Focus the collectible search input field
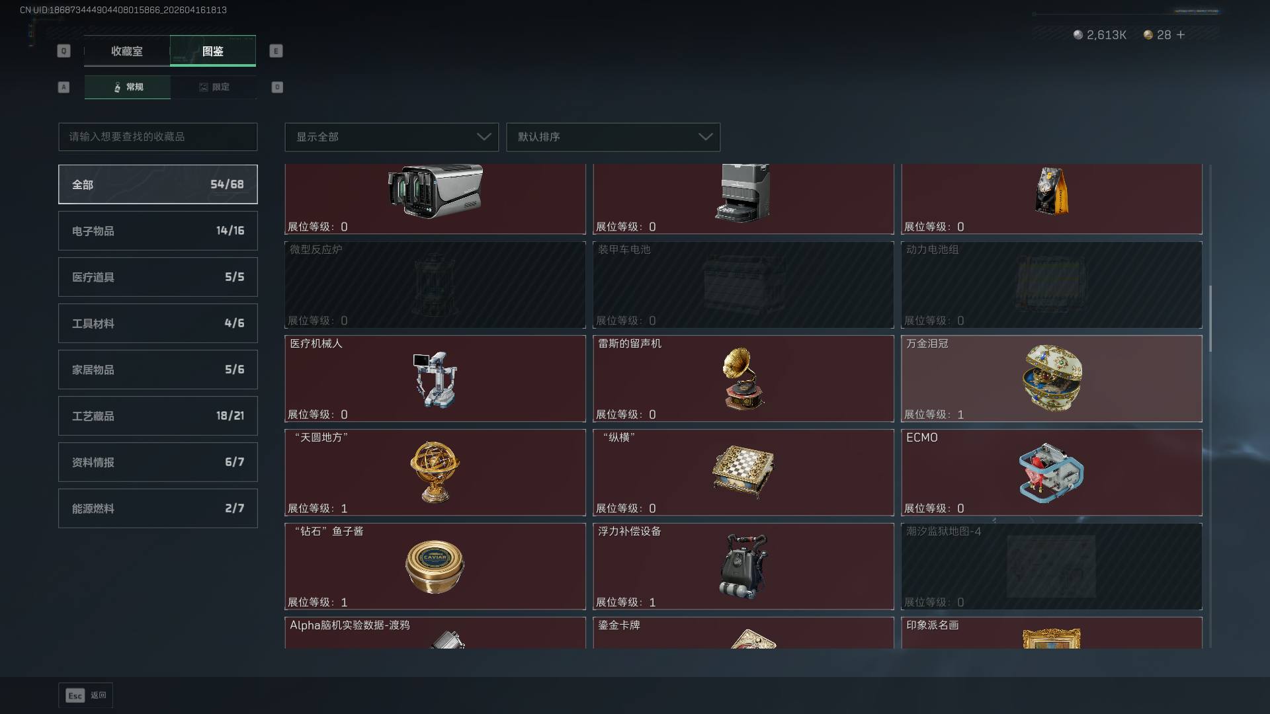 pos(158,137)
